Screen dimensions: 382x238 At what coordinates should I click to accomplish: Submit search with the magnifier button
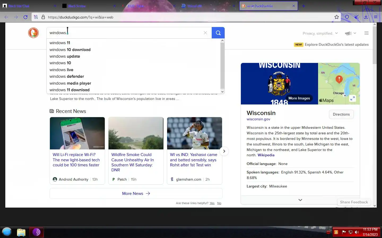pos(218,33)
